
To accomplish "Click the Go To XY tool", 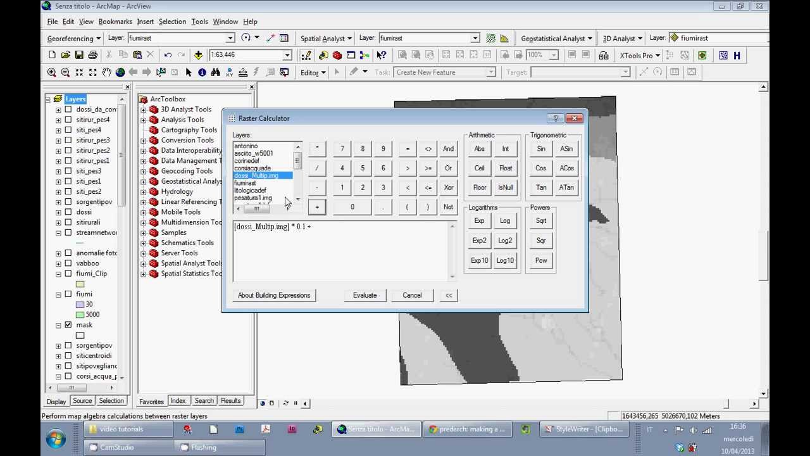I will click(230, 72).
